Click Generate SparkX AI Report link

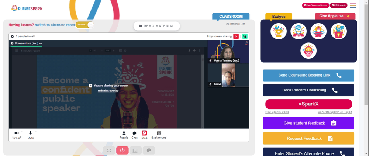coord(335,112)
